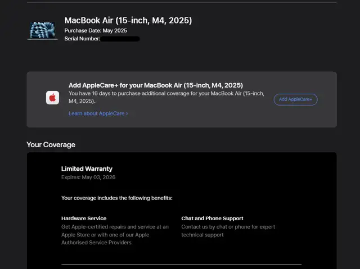Click the 'You have 16 days to purchase' message
The width and height of the screenshot is (360, 269).
166,97
